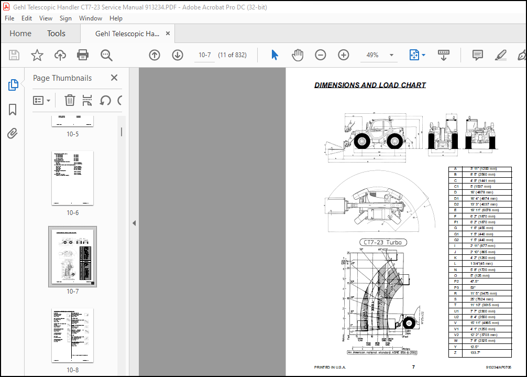Click the Save file icon
This screenshot has height=377, width=527.
click(14, 55)
